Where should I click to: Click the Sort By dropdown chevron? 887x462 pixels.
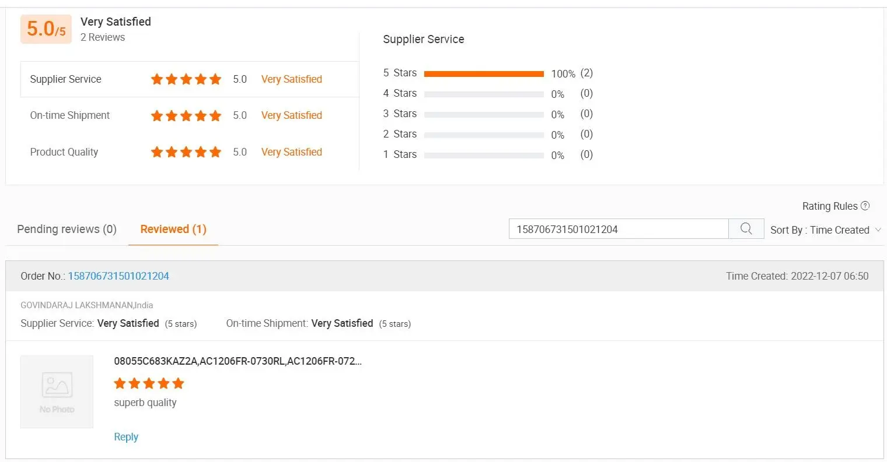(x=877, y=230)
